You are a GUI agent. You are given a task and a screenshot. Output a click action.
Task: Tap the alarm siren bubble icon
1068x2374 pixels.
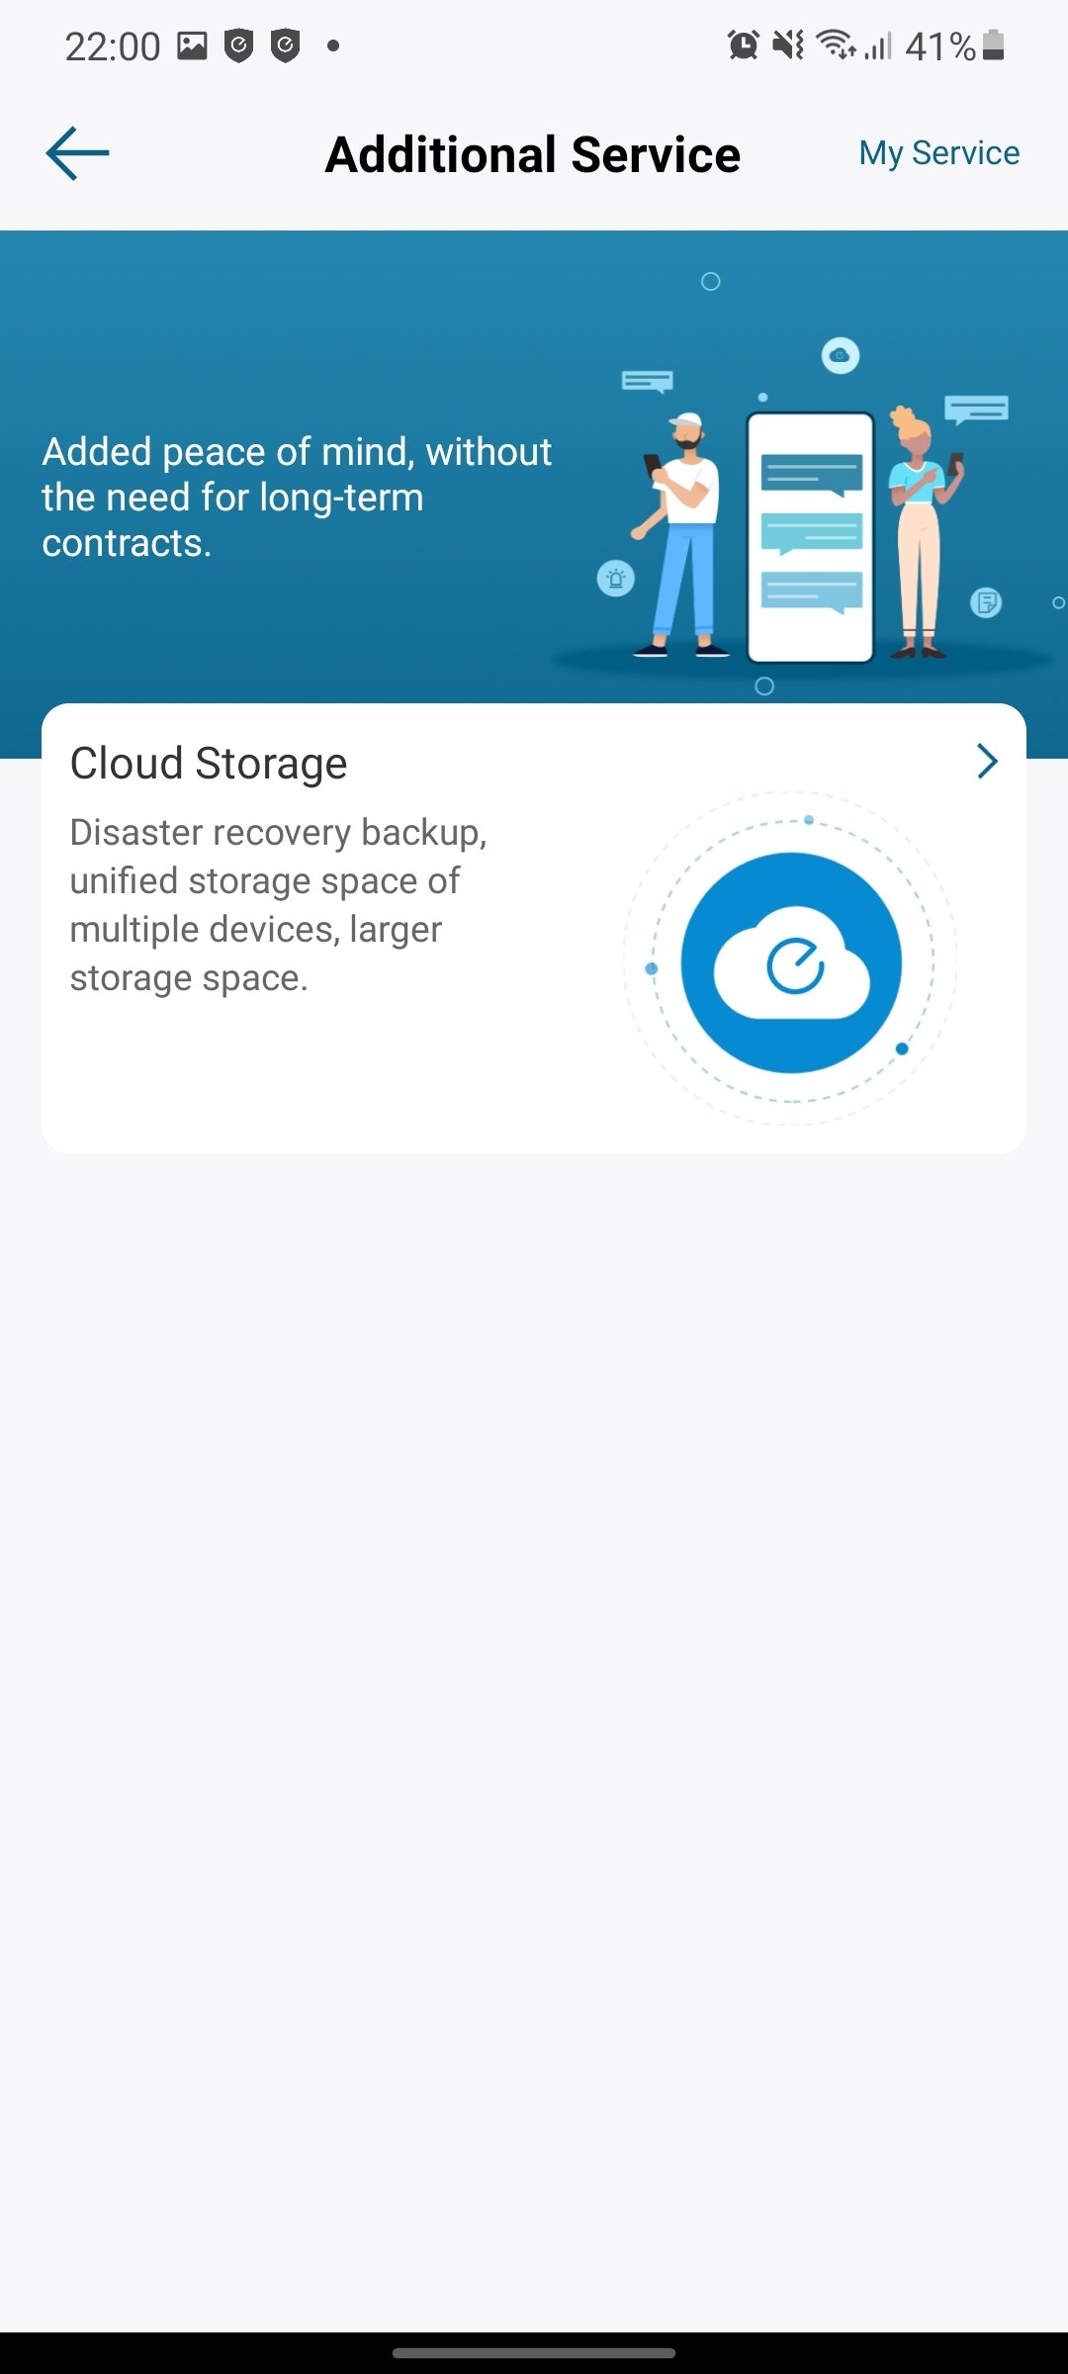tap(616, 579)
